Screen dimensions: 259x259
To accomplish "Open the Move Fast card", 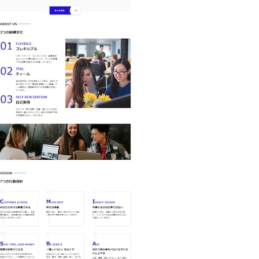I will click(x=65, y=209).
